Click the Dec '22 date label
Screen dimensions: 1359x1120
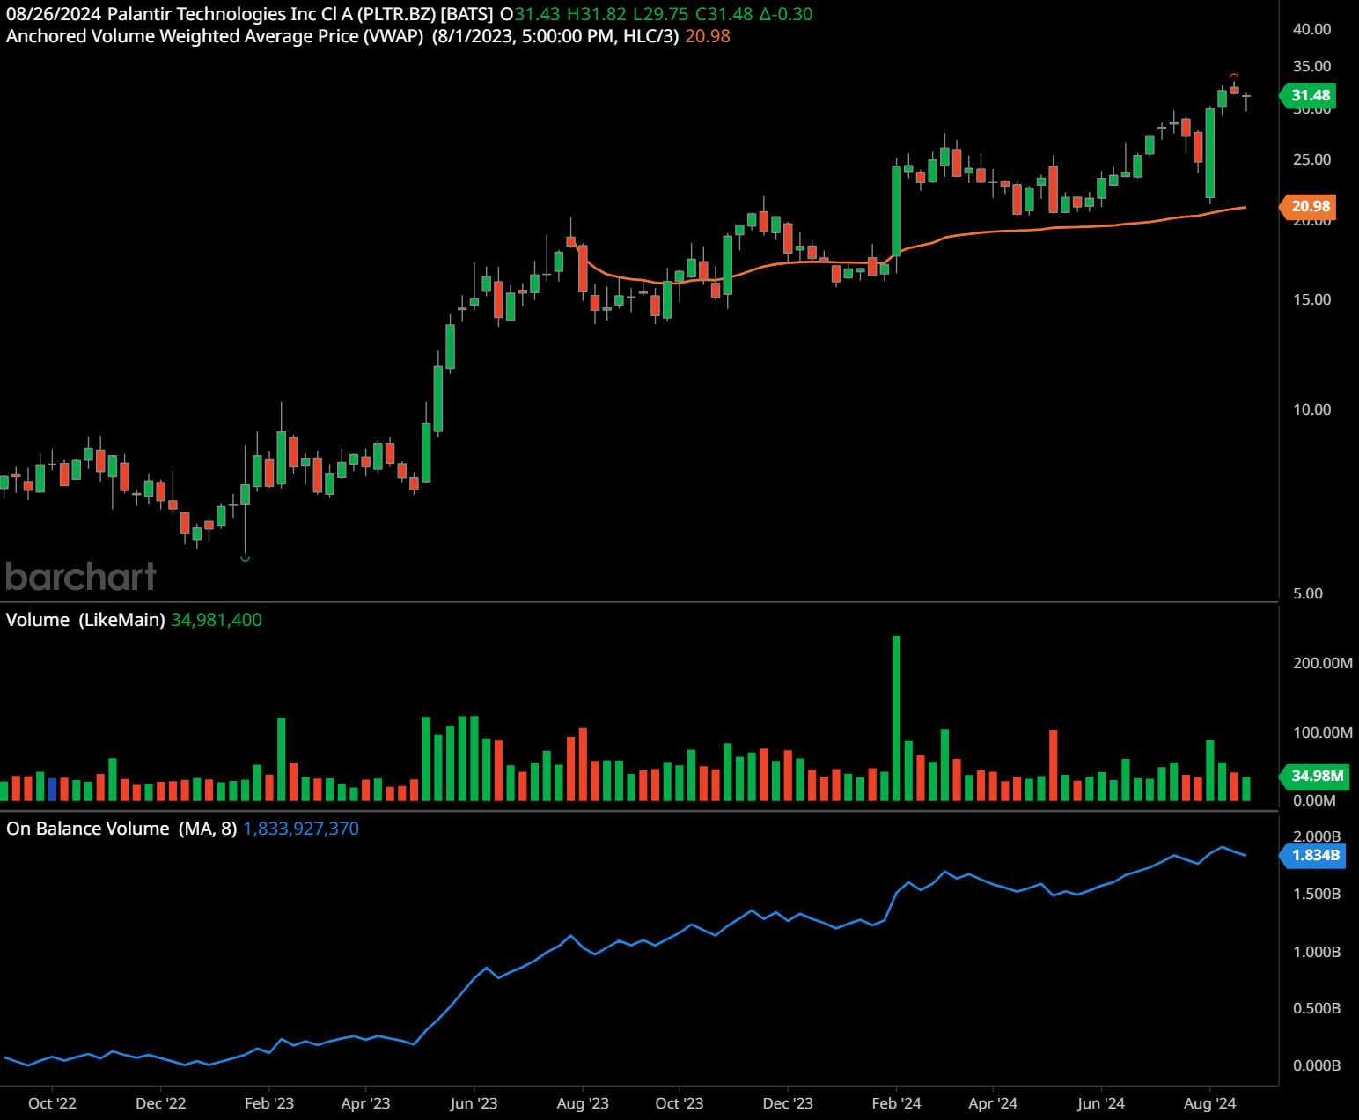point(161,1103)
